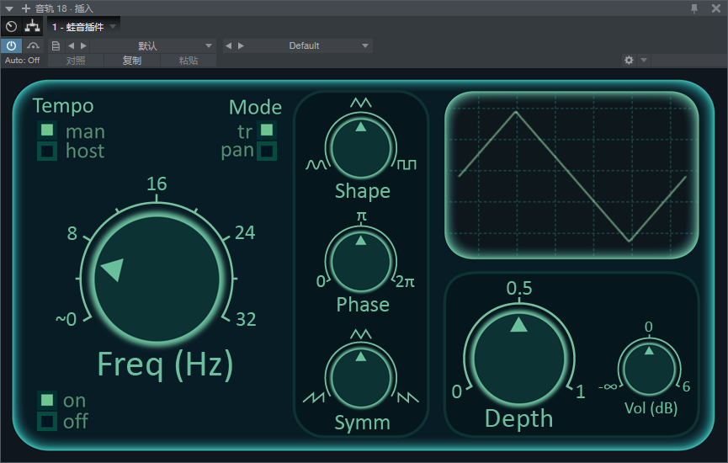
Task: Click the 2π label on Phase knob
Action: (405, 282)
